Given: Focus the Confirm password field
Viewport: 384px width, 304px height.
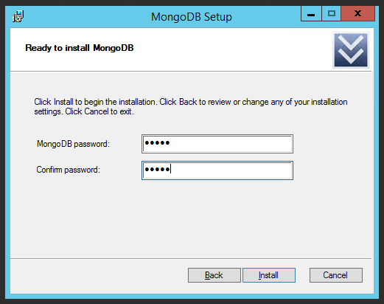Looking at the screenshot, I should [217, 170].
